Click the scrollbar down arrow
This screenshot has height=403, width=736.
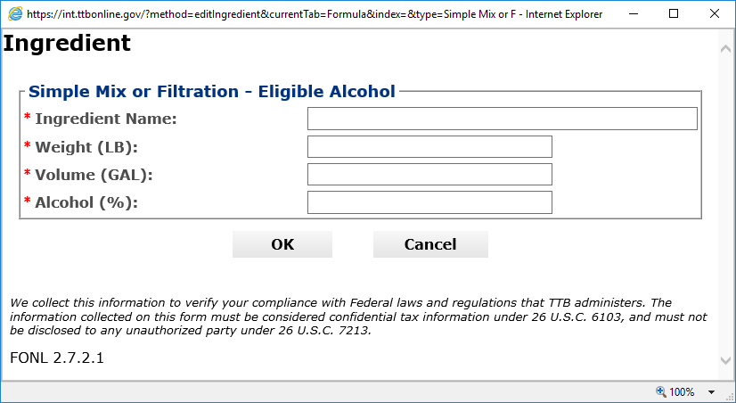(726, 360)
